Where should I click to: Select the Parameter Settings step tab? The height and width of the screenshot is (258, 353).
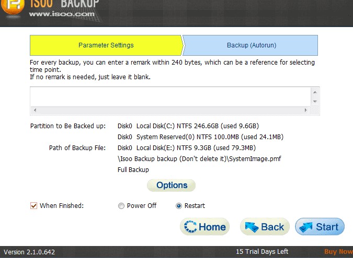click(x=106, y=45)
